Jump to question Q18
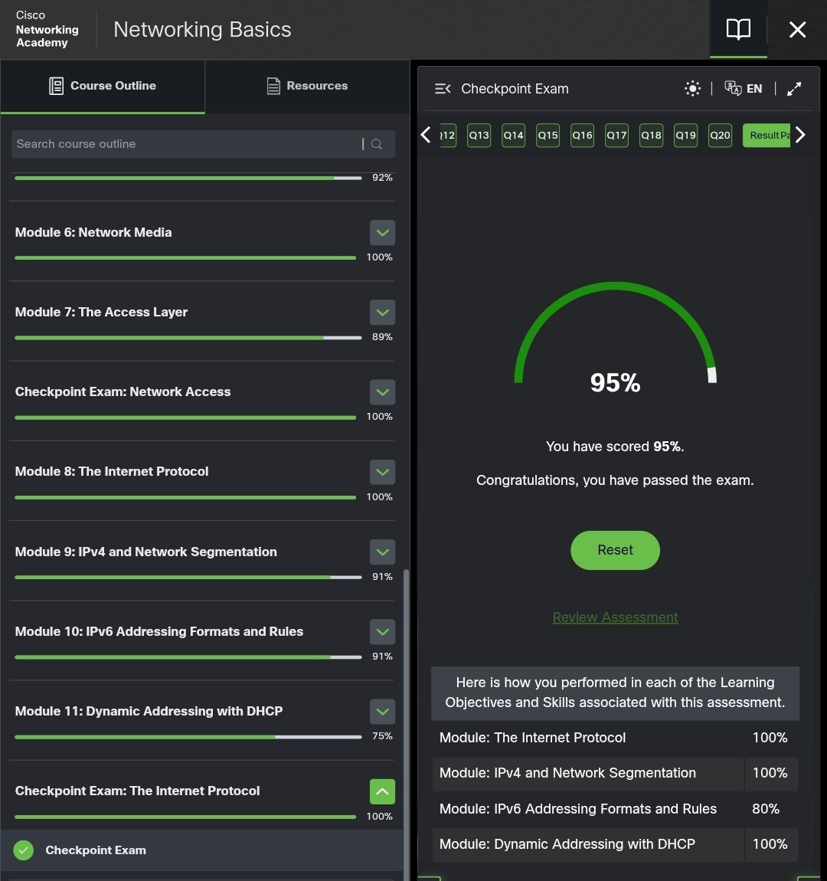Viewport: 827px width, 881px height. pyautogui.click(x=652, y=136)
